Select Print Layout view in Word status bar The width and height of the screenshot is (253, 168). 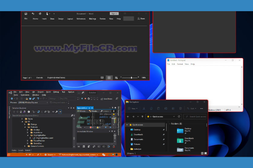(x=109, y=78)
